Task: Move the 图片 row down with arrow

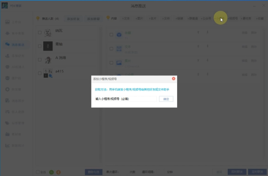Action: click(x=207, y=60)
